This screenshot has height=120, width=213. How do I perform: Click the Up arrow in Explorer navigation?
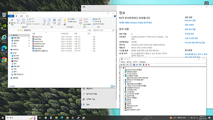point(18,30)
